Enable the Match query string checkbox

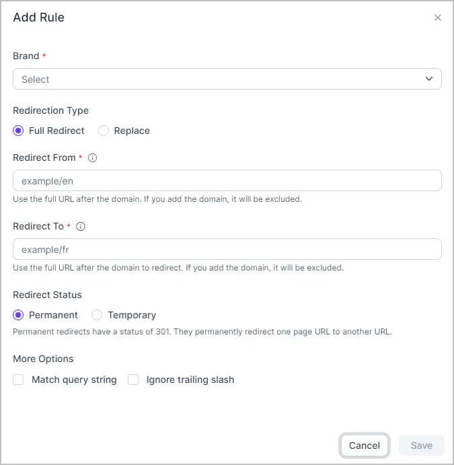tap(18, 380)
